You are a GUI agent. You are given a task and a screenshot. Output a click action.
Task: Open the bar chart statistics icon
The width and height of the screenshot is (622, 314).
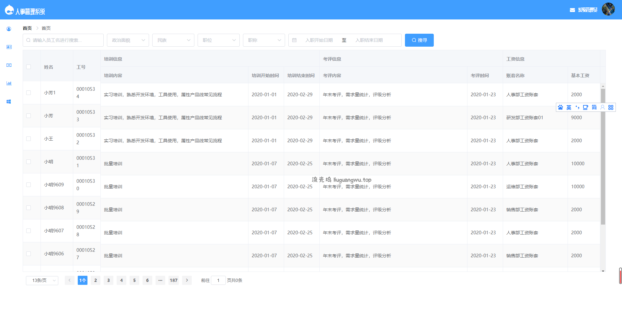[x=9, y=83]
